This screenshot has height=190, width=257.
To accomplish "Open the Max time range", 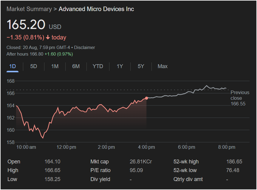I will (162, 66).
